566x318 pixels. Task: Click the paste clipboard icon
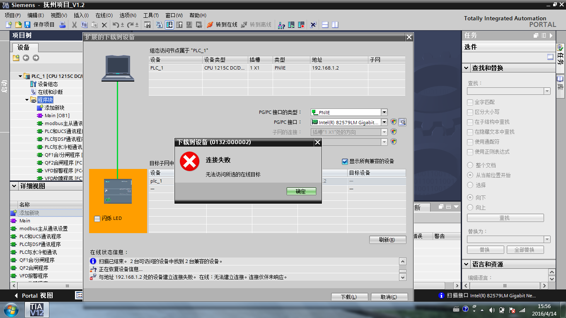[x=94, y=25]
